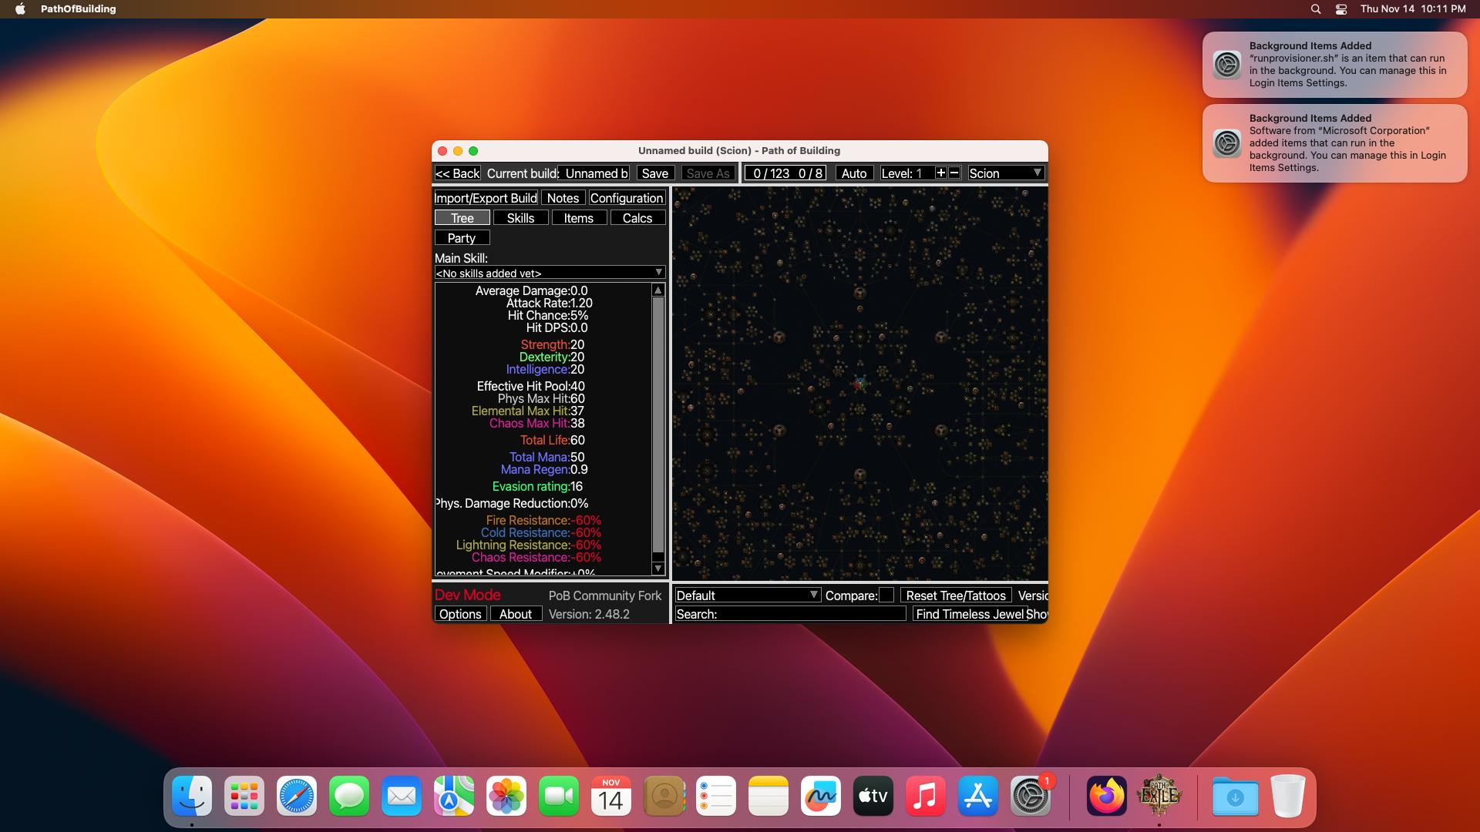Open Firefox from the dock

(1107, 796)
